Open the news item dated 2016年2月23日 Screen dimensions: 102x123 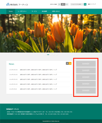pyautogui.click(x=39, y=84)
